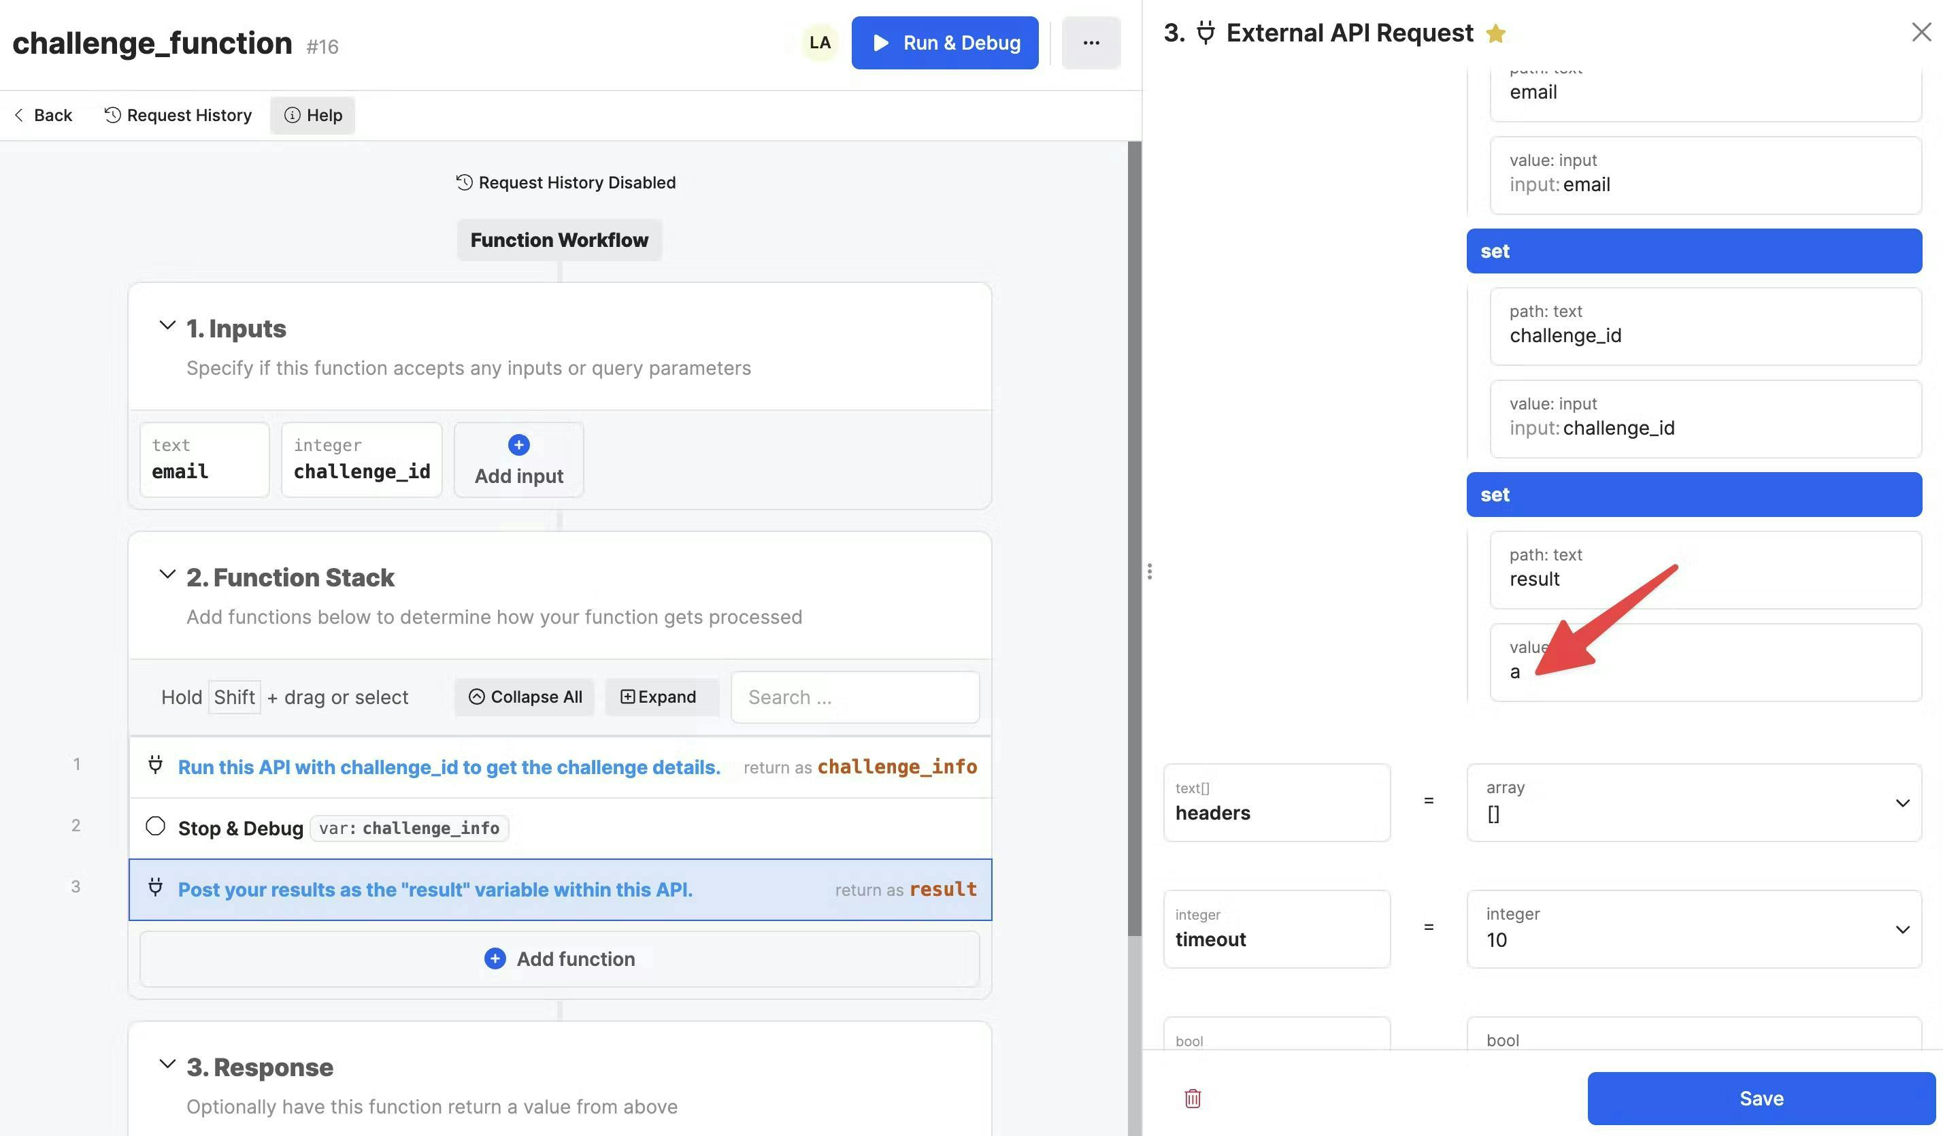This screenshot has width=1943, height=1136.
Task: Go Back to the previous page
Action: (43, 116)
